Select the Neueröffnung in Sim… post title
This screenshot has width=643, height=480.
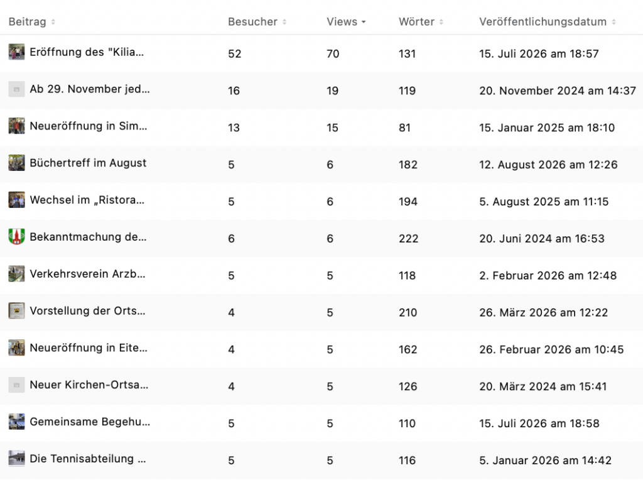click(x=88, y=126)
